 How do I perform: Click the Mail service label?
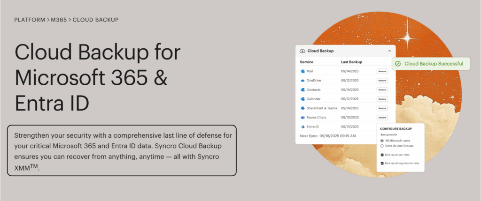pyautogui.click(x=310, y=71)
